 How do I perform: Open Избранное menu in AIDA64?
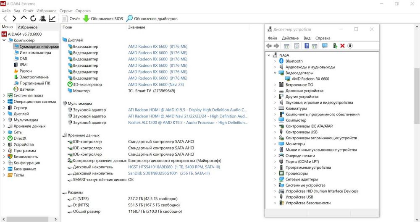(46, 11)
